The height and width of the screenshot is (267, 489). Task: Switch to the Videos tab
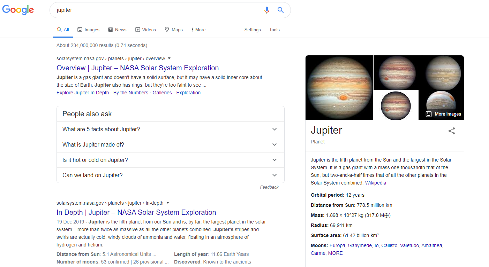pos(146,30)
